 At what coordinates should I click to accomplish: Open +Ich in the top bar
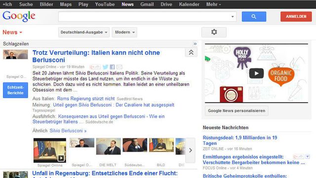point(7,4)
